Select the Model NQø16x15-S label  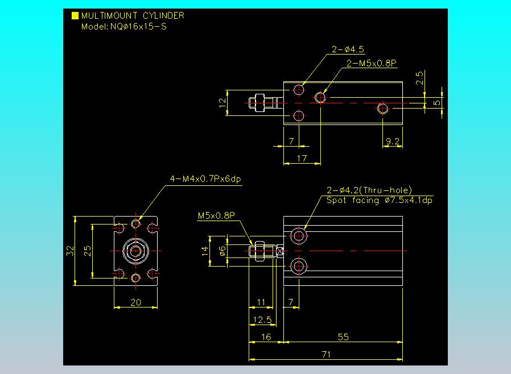tap(124, 27)
